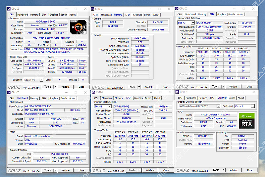265x177 pixels.
Task: Click Close button in Graphics window
Action: pyautogui.click(x=250, y=170)
